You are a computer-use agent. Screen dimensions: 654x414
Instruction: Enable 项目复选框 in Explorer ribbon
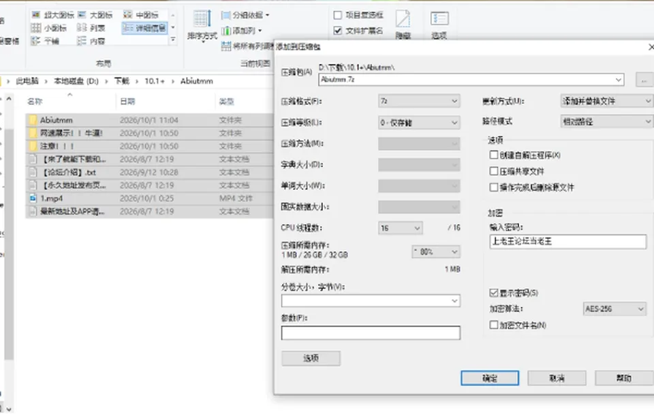point(338,15)
